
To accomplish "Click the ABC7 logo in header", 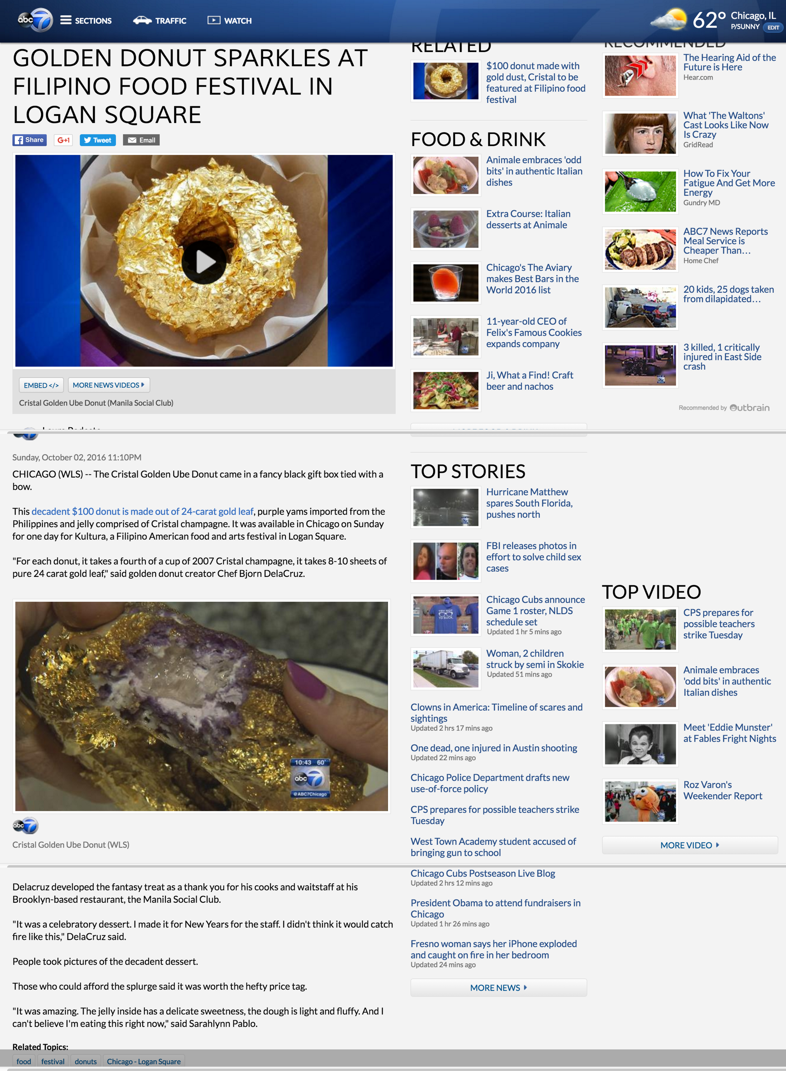I will (35, 20).
